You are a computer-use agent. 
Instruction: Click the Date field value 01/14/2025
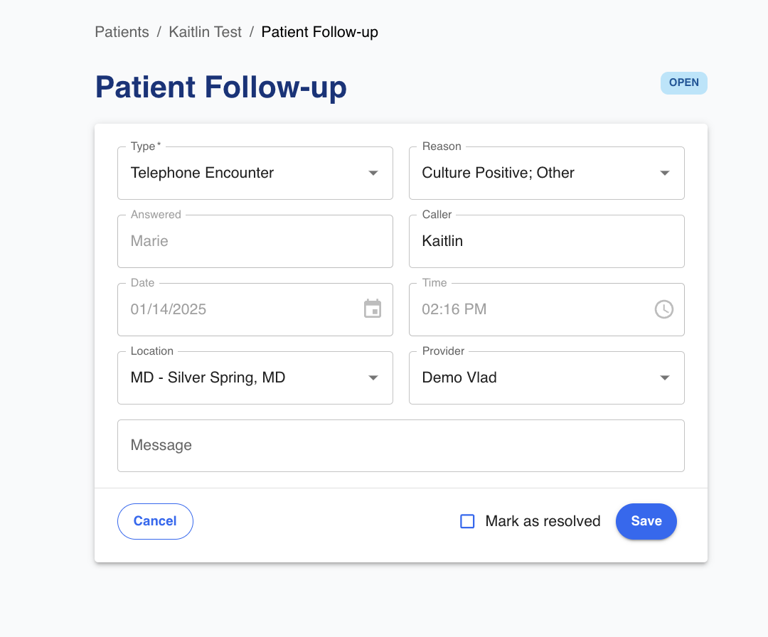[x=169, y=309]
